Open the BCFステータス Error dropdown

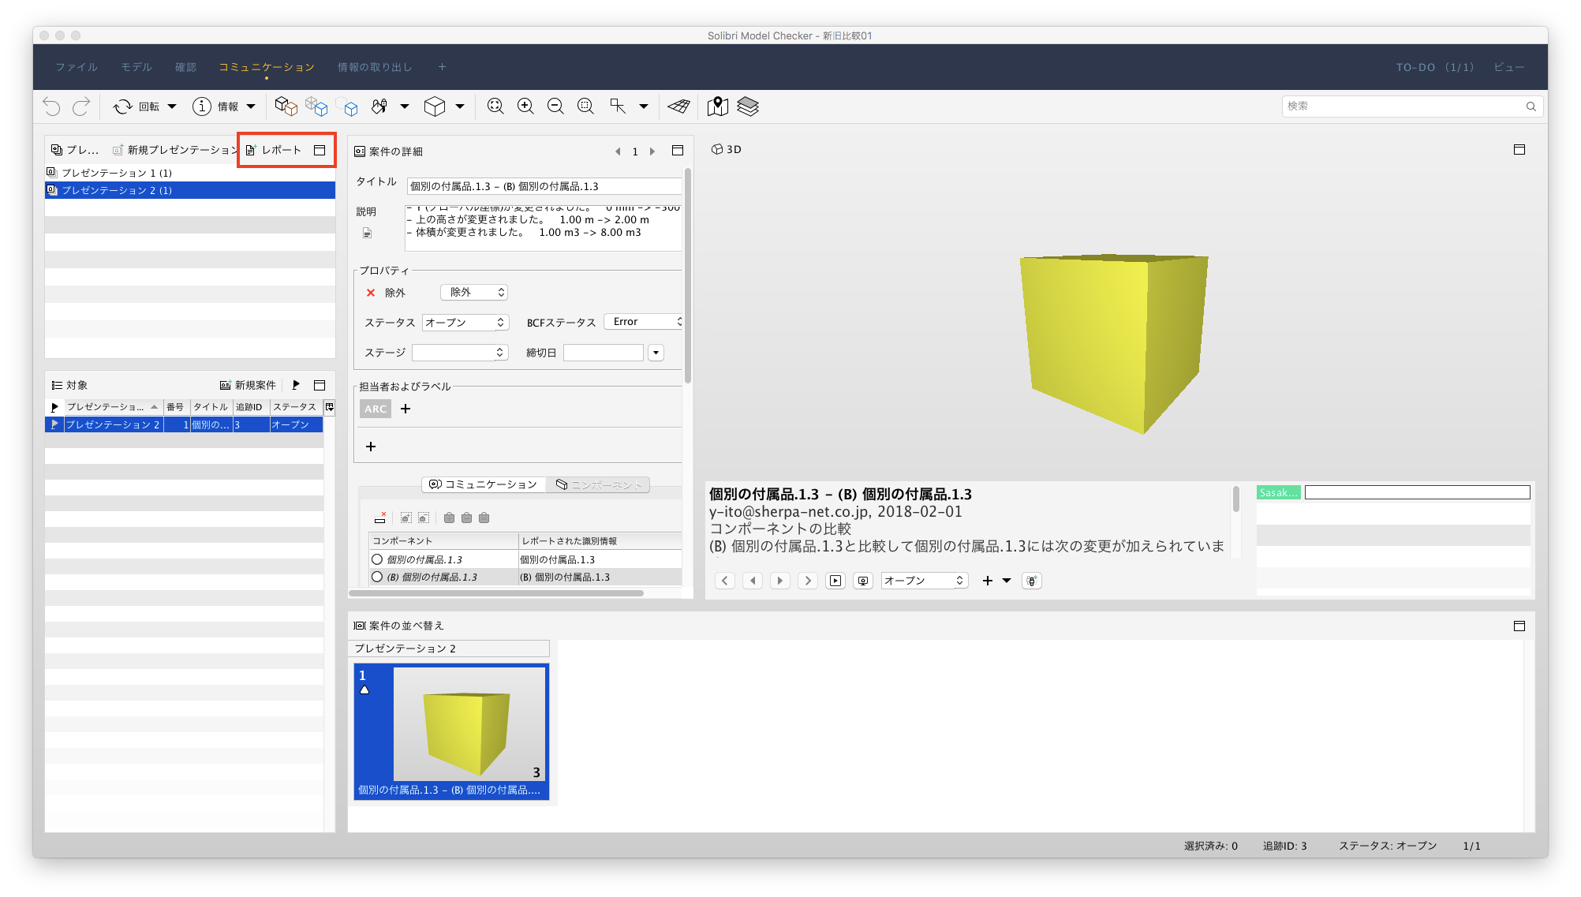click(x=645, y=322)
